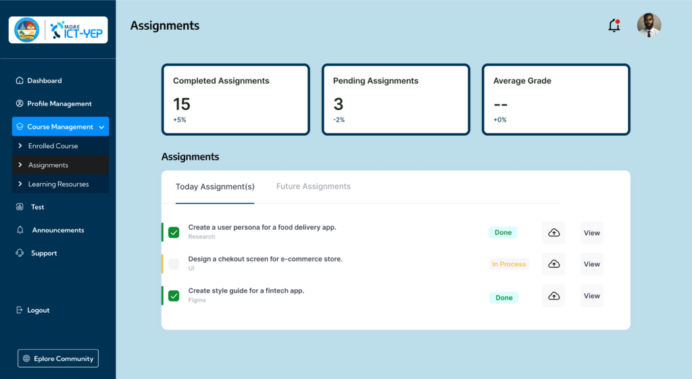
Task: Open the user profile avatar
Action: click(x=649, y=25)
